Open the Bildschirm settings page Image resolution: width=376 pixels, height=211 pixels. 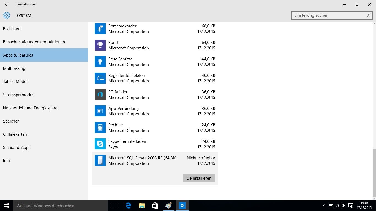pos(44,29)
